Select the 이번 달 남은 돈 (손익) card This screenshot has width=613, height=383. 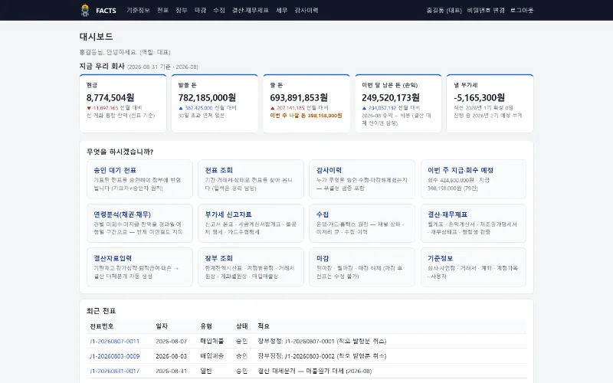398,103
